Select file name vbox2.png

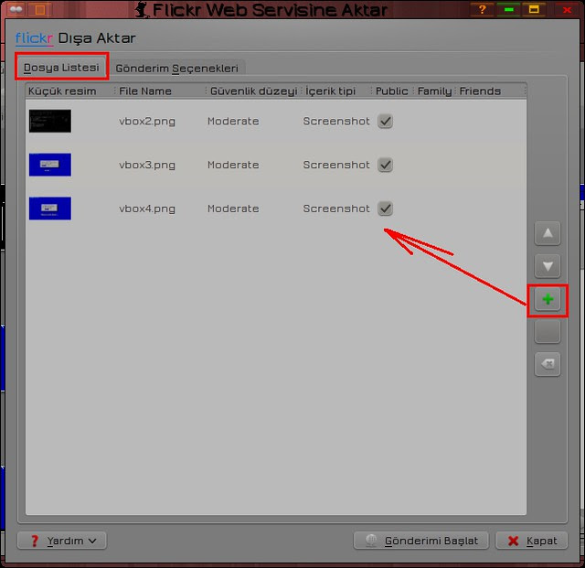tap(147, 122)
